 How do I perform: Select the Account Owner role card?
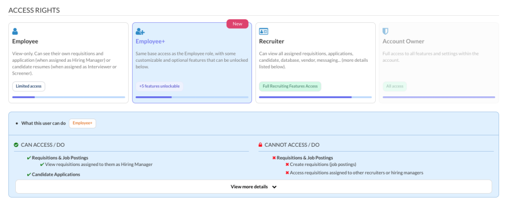(x=438, y=63)
